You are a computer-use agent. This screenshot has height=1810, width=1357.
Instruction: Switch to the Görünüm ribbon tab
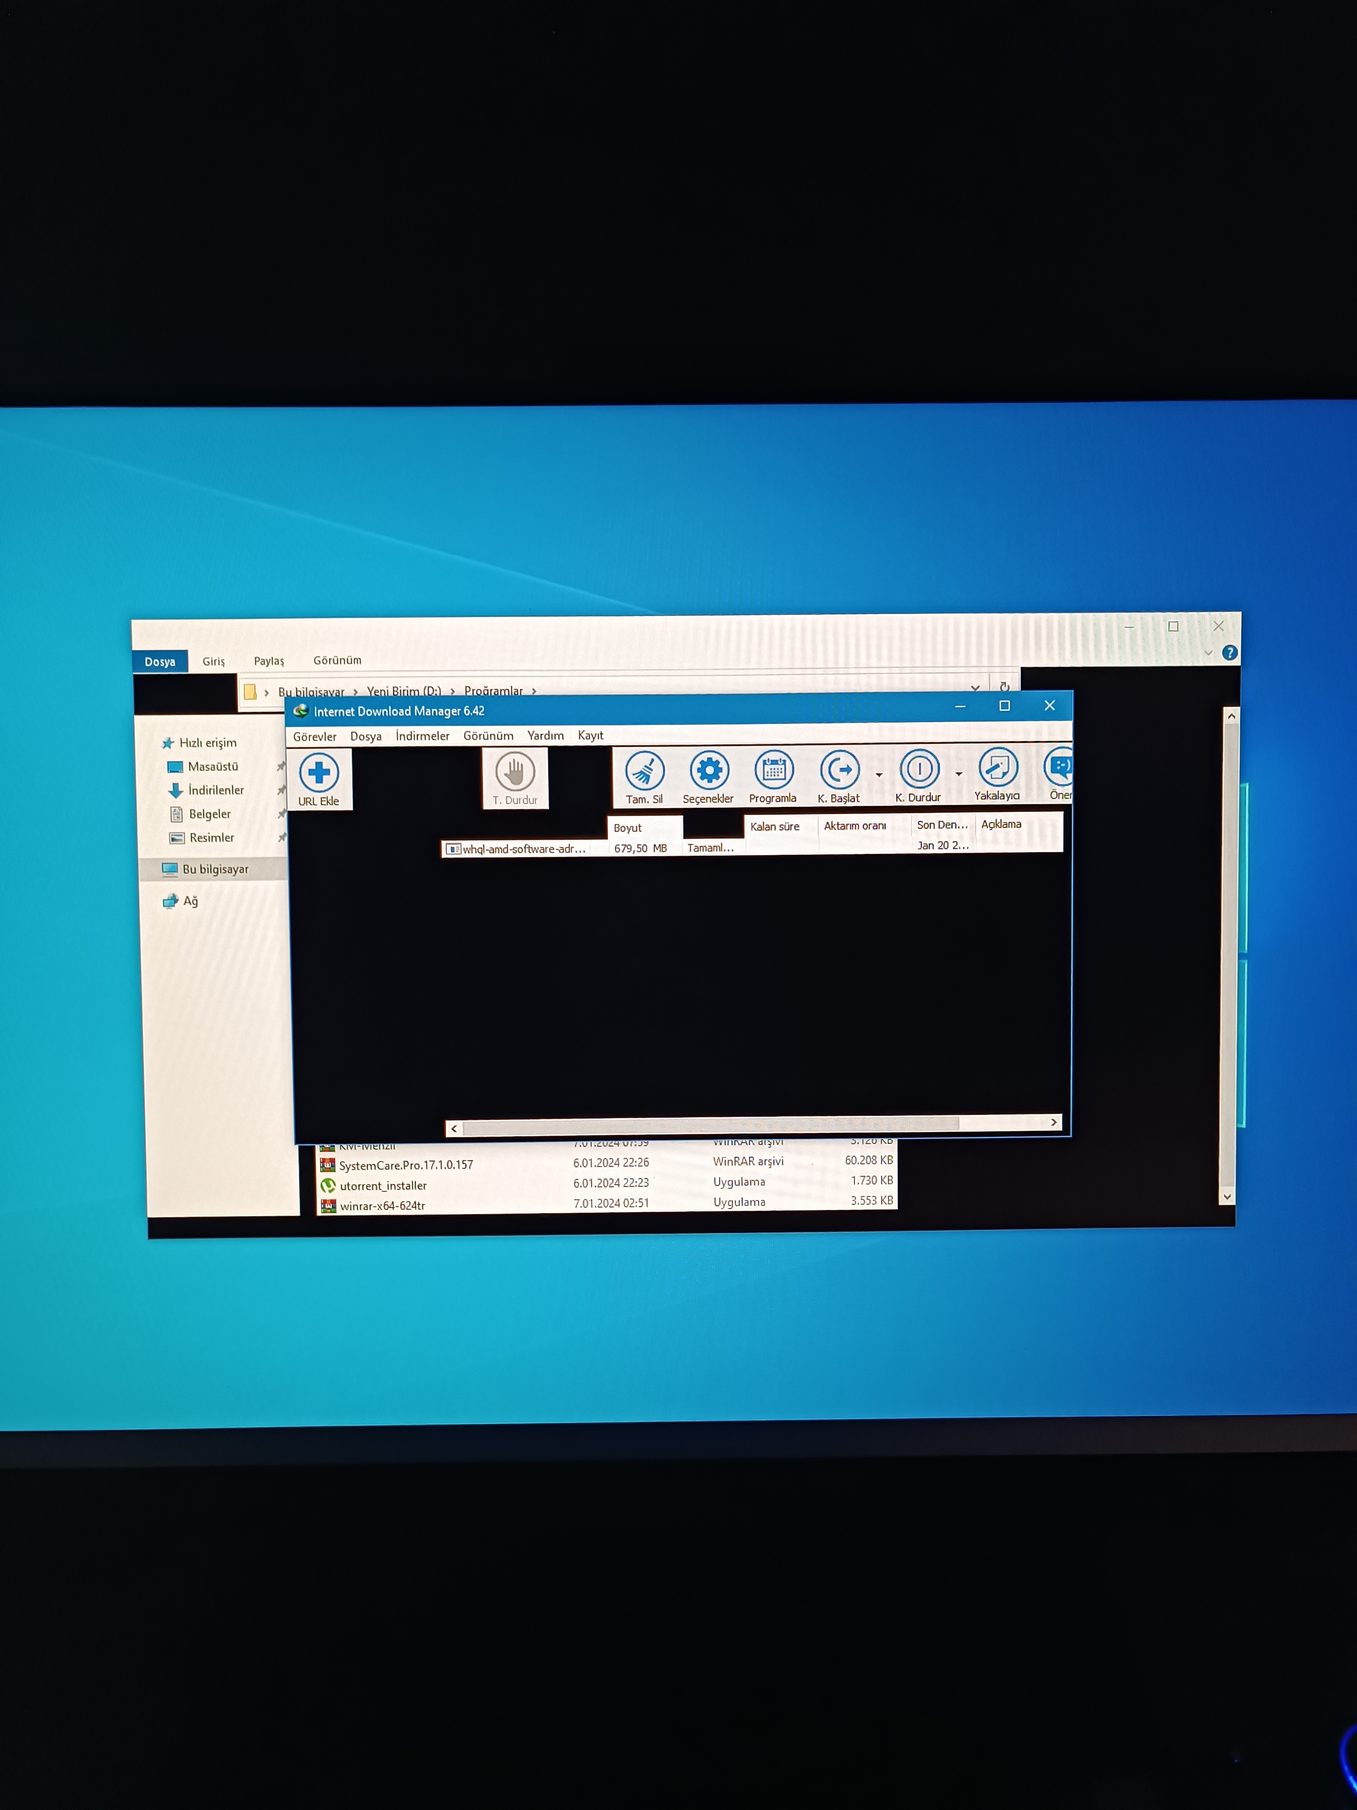pos(337,660)
